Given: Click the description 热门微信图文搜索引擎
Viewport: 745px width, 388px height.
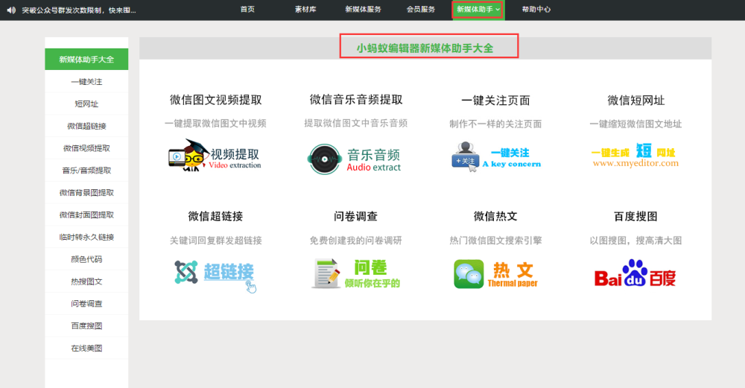Looking at the screenshot, I should coord(495,241).
